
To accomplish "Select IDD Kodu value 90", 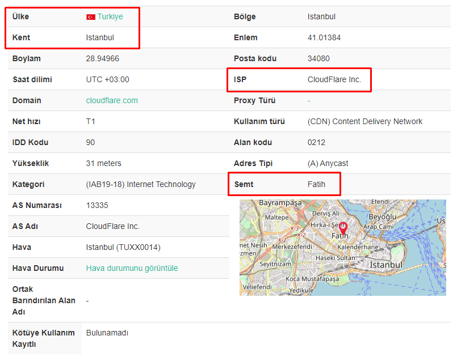I will (90, 142).
